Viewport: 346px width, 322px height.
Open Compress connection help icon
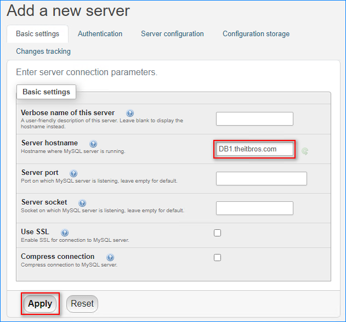coord(110,257)
